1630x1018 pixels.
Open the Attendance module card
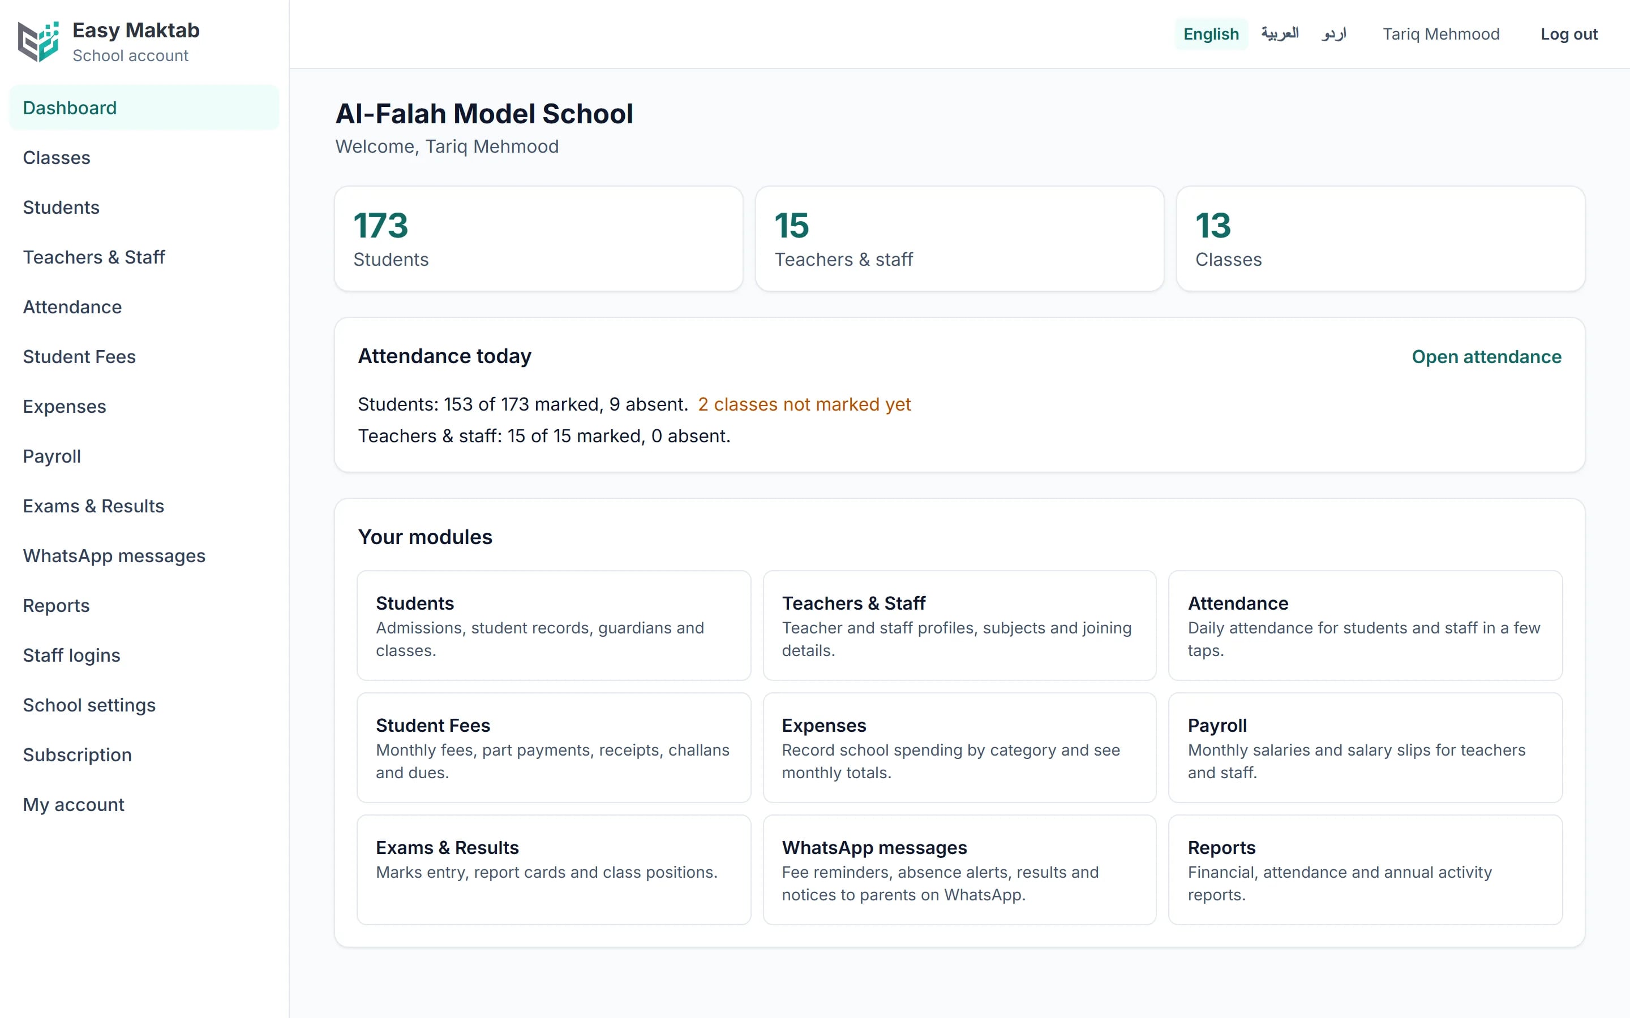(1365, 626)
